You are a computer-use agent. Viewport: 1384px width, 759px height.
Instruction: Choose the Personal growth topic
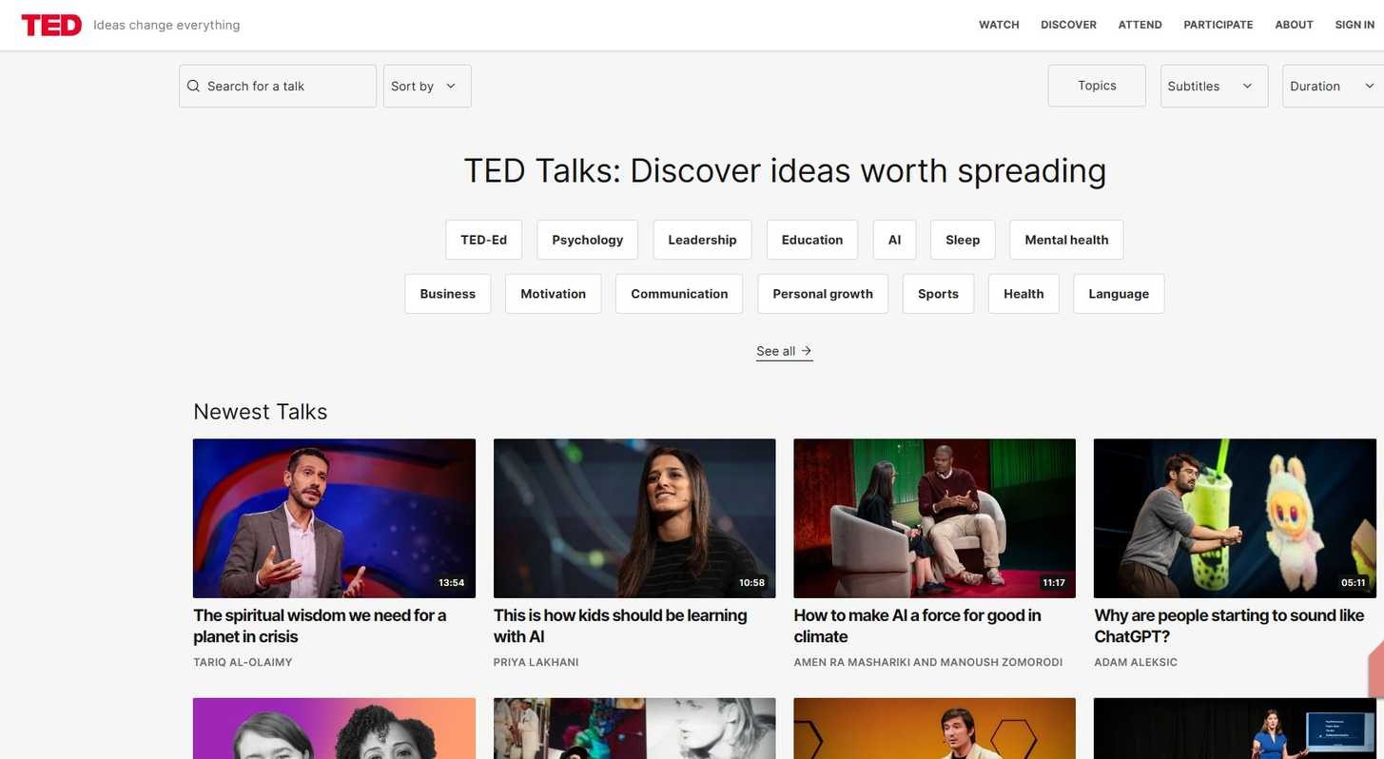coord(822,294)
